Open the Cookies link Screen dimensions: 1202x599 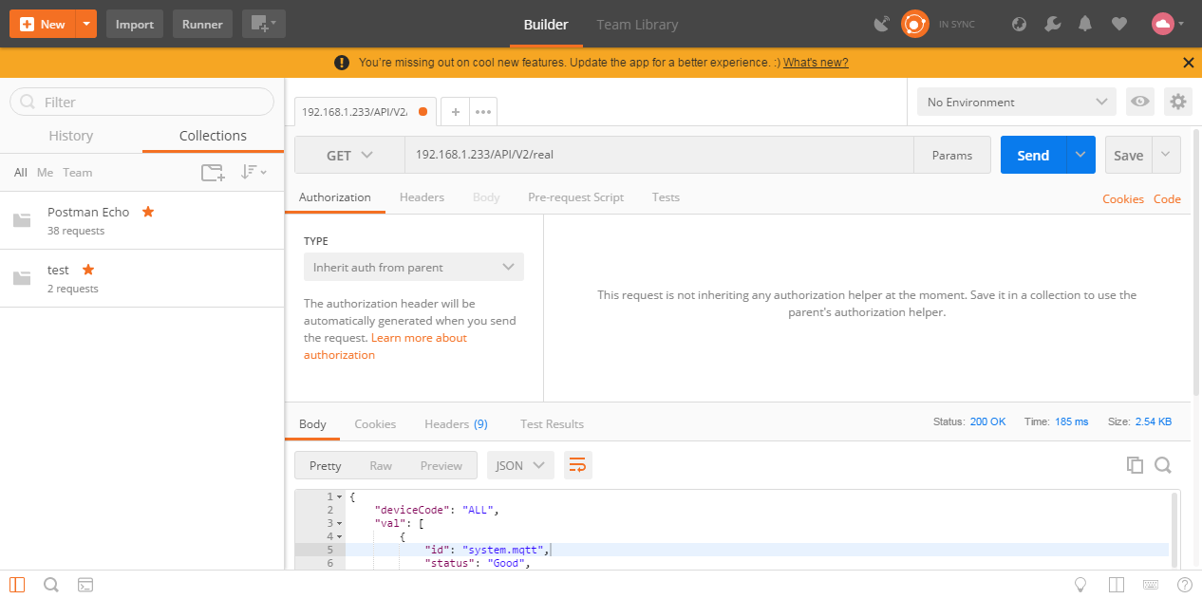(x=1123, y=199)
